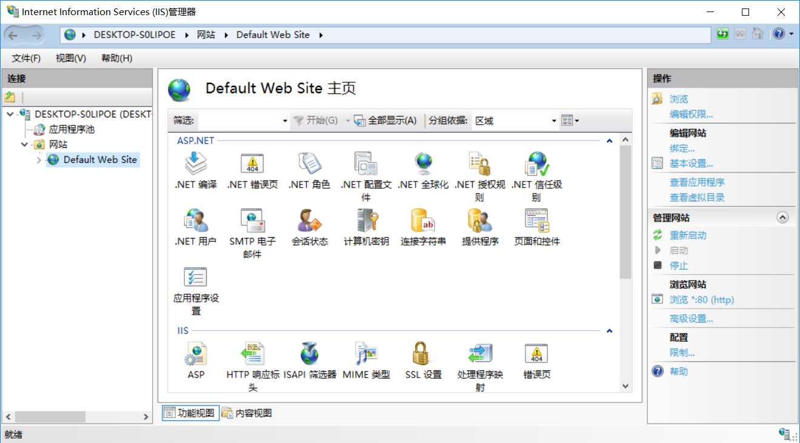
Task: Click the features vertical scrollbar down arrow
Action: point(625,386)
